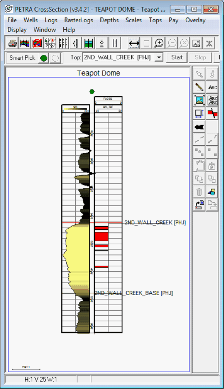Open the Overlay menu
The image size is (224, 389).
195,20
